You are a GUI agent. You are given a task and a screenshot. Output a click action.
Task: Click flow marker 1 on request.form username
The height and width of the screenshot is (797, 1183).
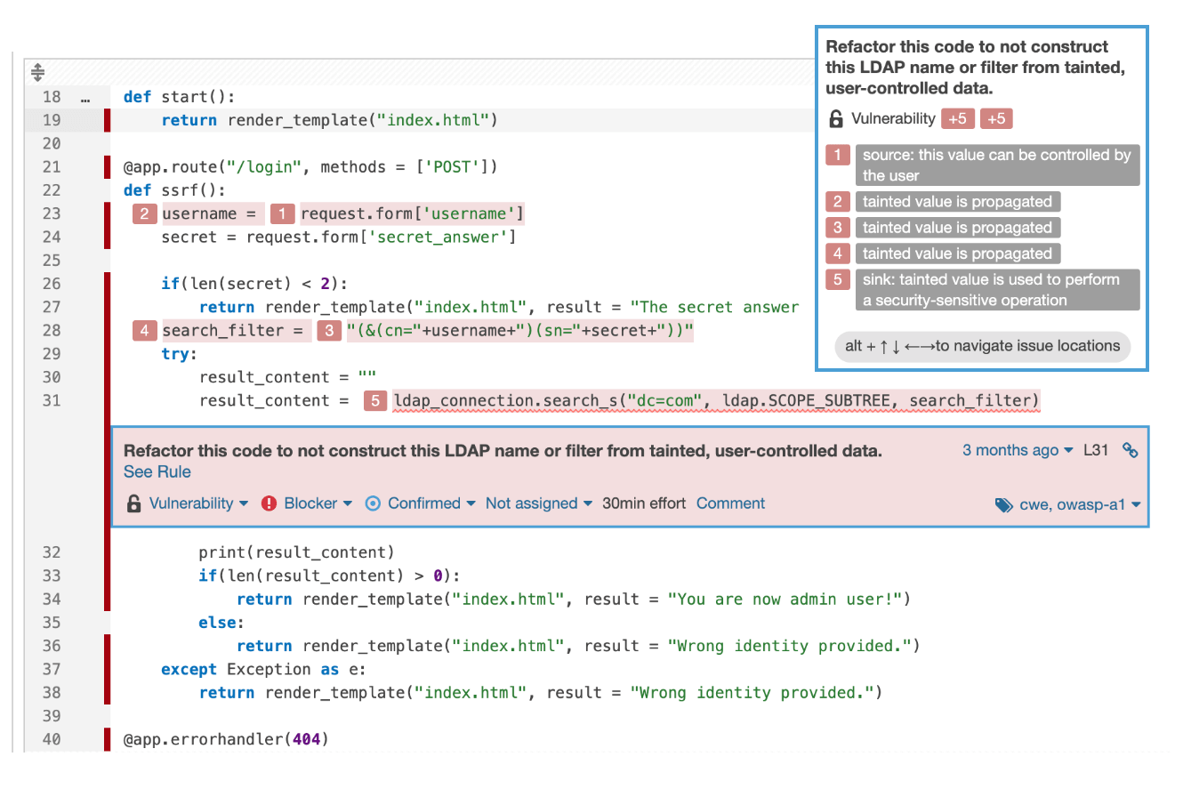pyautogui.click(x=282, y=213)
